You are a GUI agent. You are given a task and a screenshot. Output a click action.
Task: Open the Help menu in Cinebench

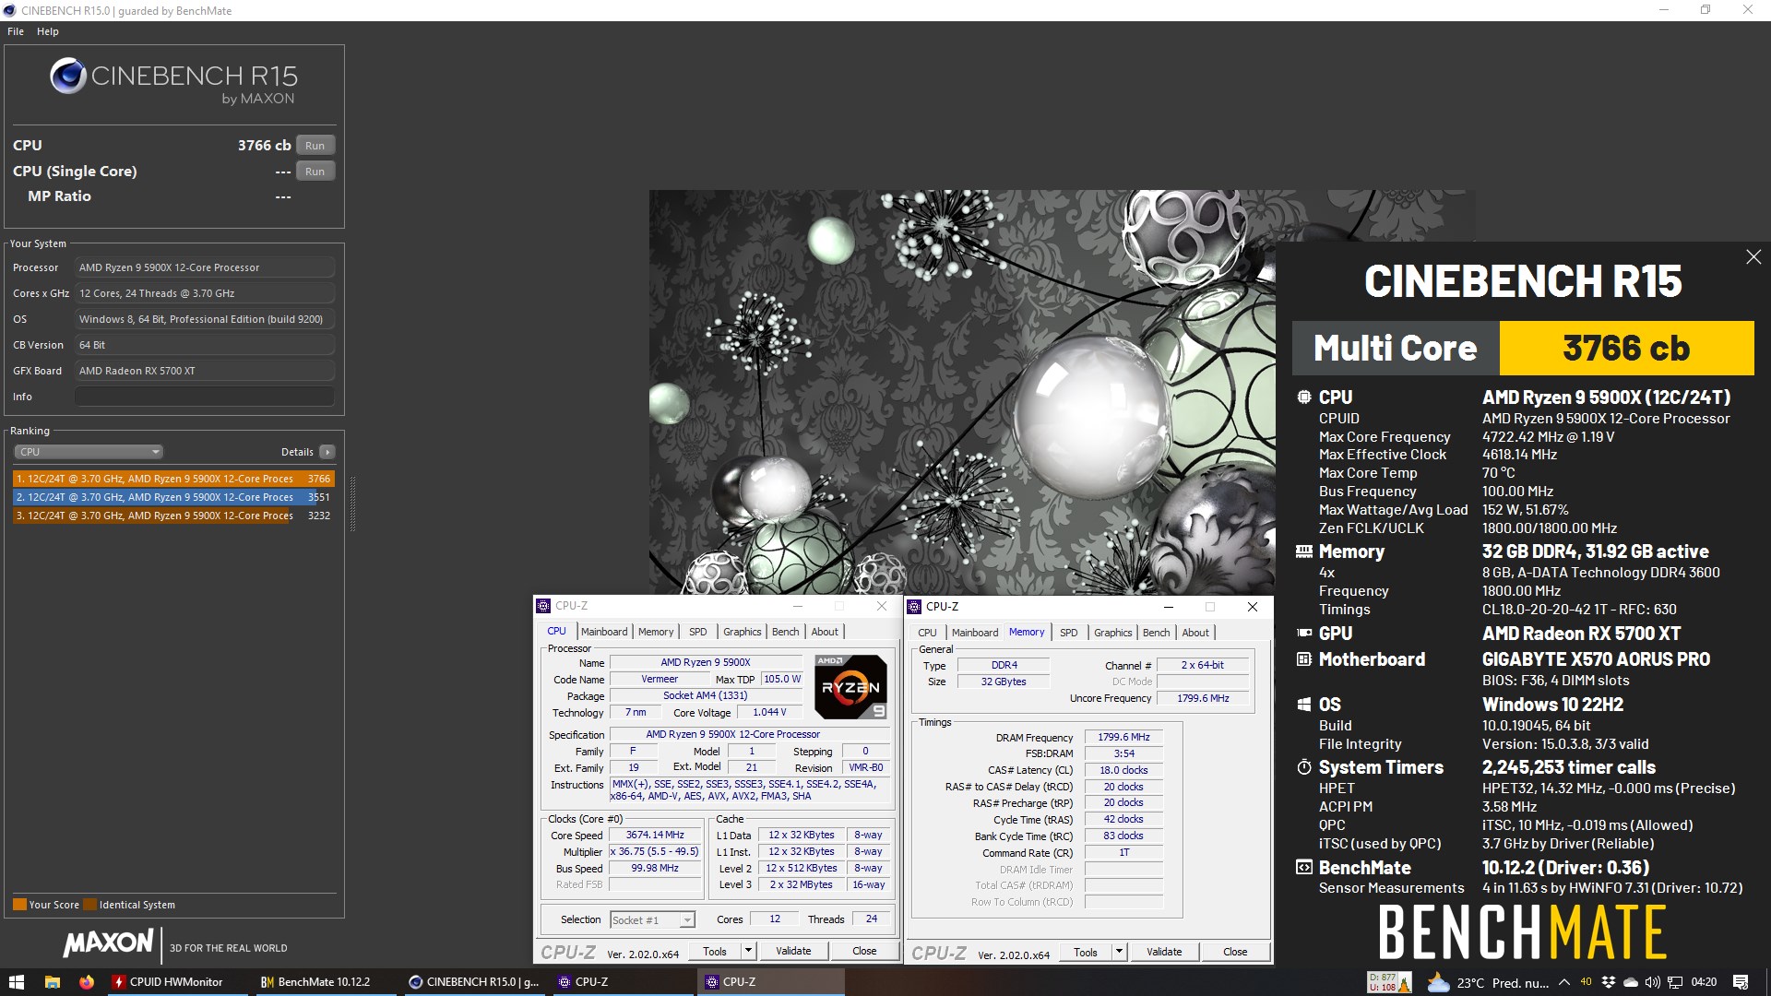tap(48, 31)
